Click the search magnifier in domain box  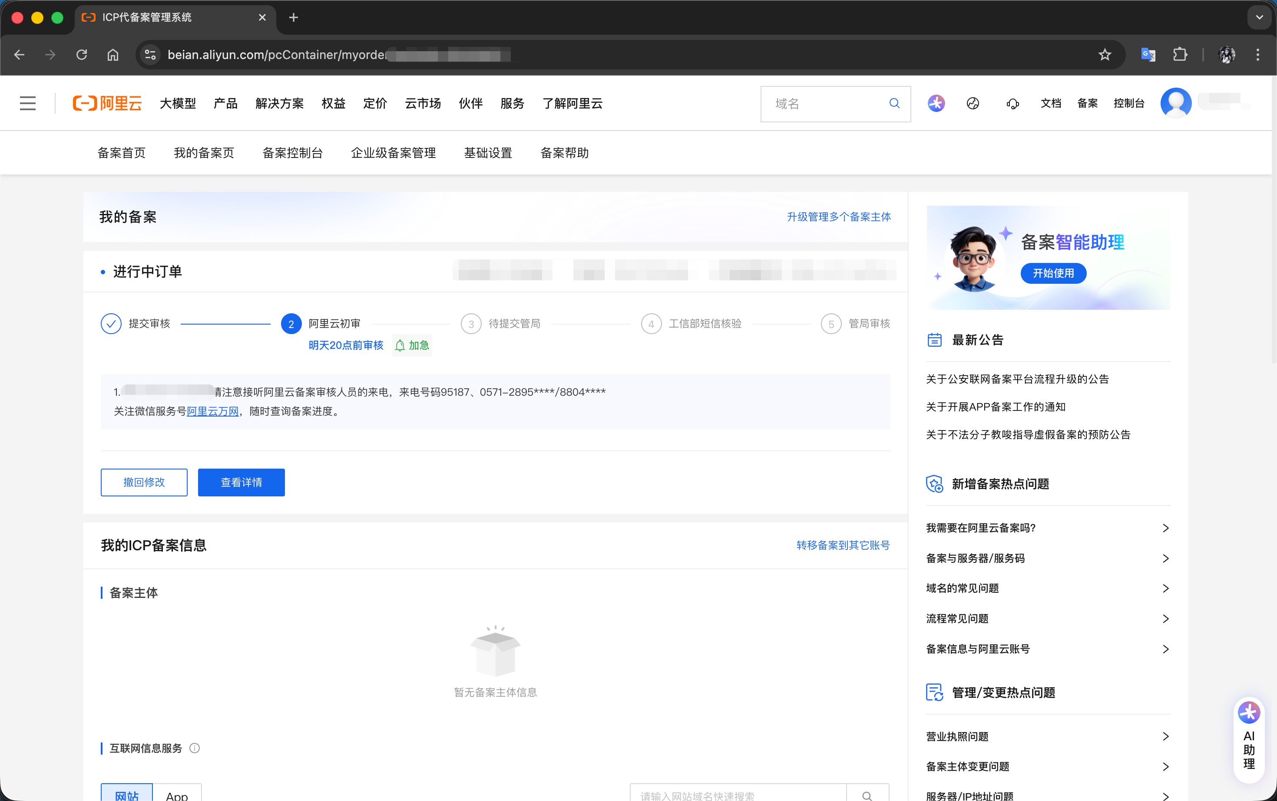tap(894, 103)
